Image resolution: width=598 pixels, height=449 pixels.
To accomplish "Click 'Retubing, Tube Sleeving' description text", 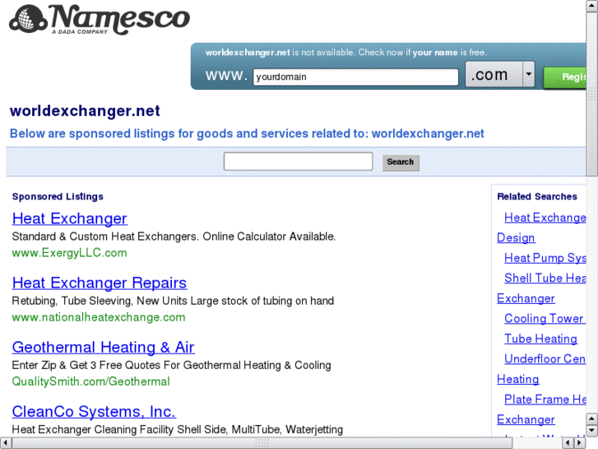I will pyautogui.click(x=173, y=301).
